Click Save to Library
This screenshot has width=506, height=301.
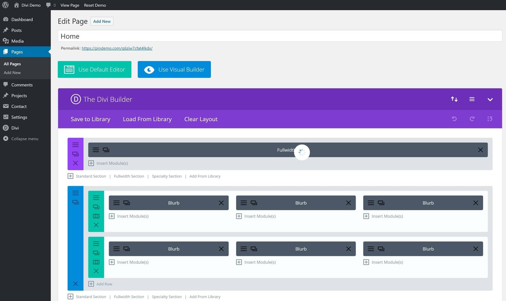[x=90, y=119]
